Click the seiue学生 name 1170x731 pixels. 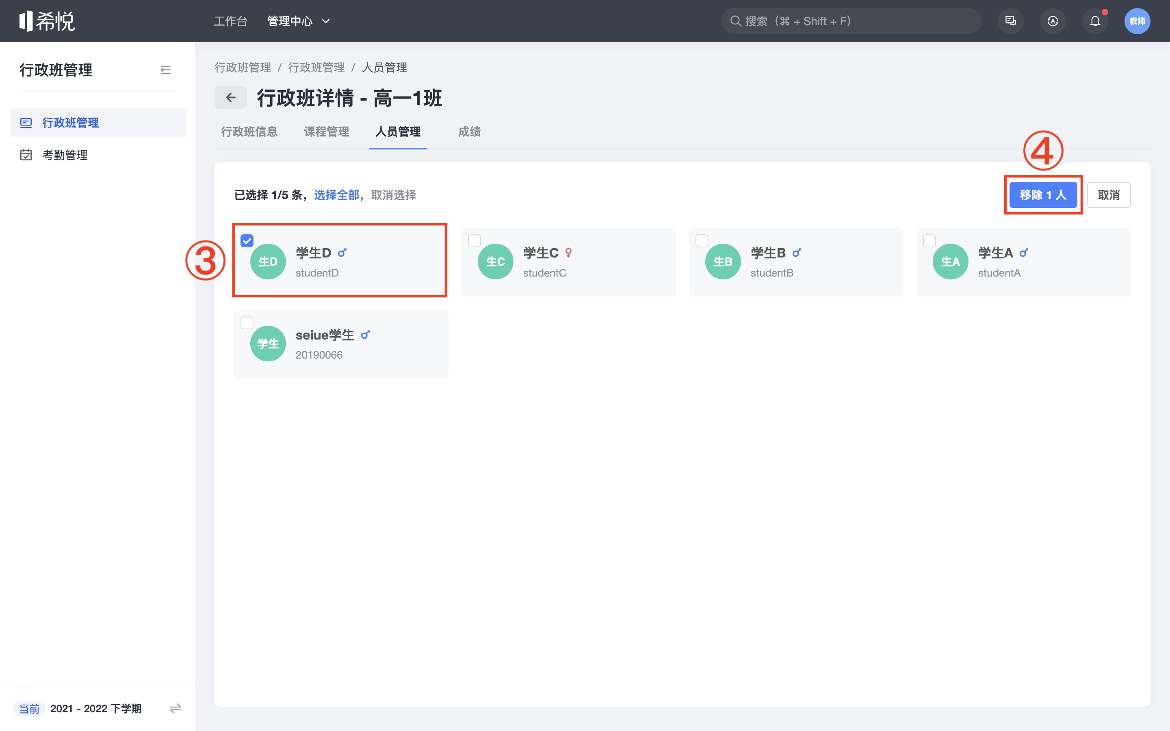click(x=325, y=335)
